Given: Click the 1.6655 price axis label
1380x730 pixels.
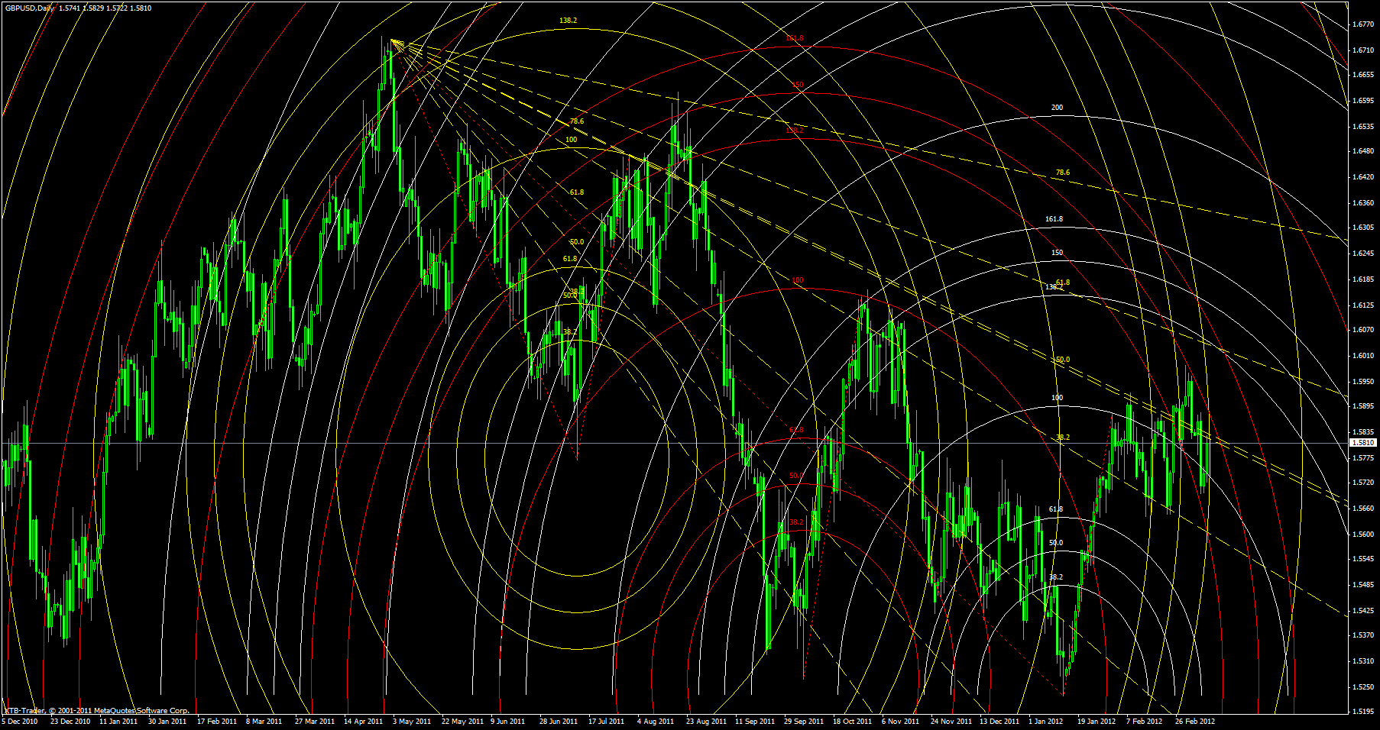Looking at the screenshot, I should 1362,75.
